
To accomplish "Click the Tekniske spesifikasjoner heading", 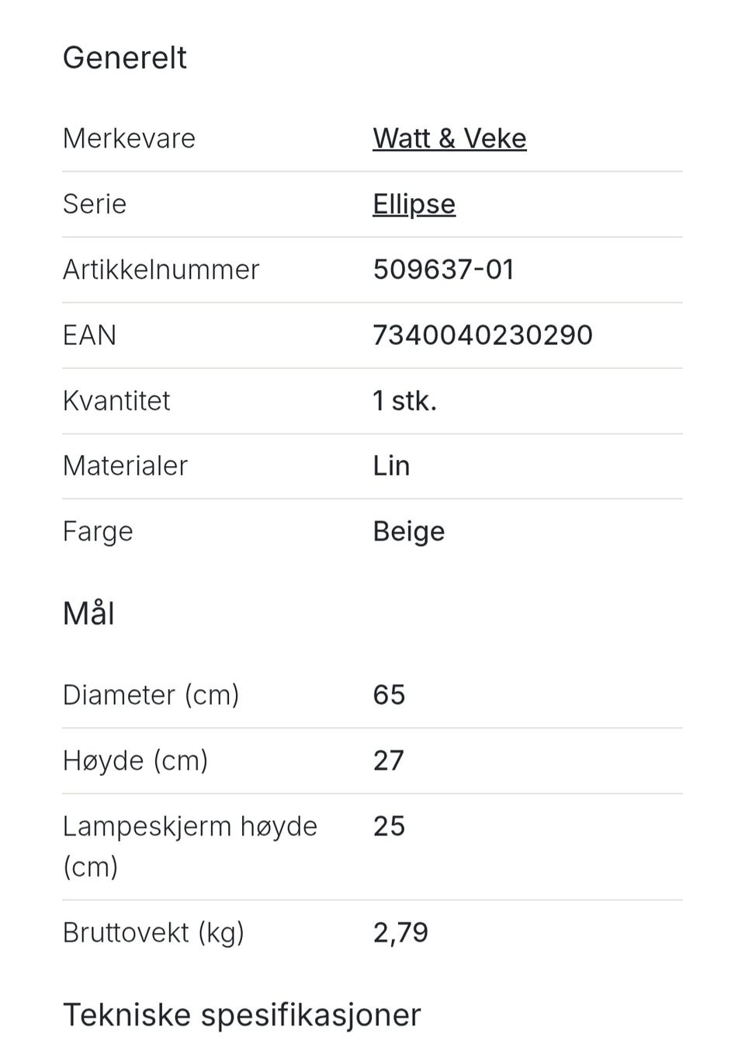I will [241, 1014].
